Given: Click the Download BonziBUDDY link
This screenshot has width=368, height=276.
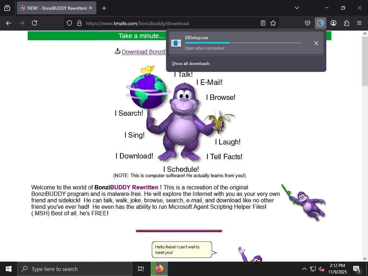Looking at the screenshot, I should pos(144,52).
